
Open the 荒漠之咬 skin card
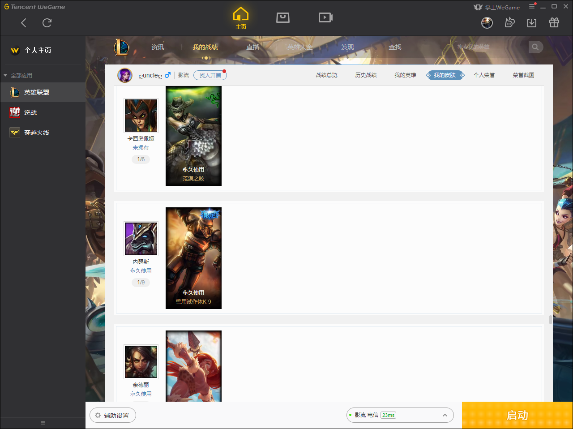tap(193, 136)
